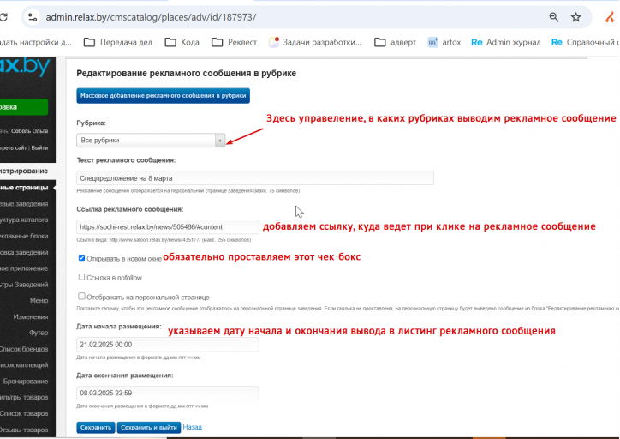This screenshot has height=439, width=620.
Task: Open site information icon in address bar
Action: tap(33, 17)
